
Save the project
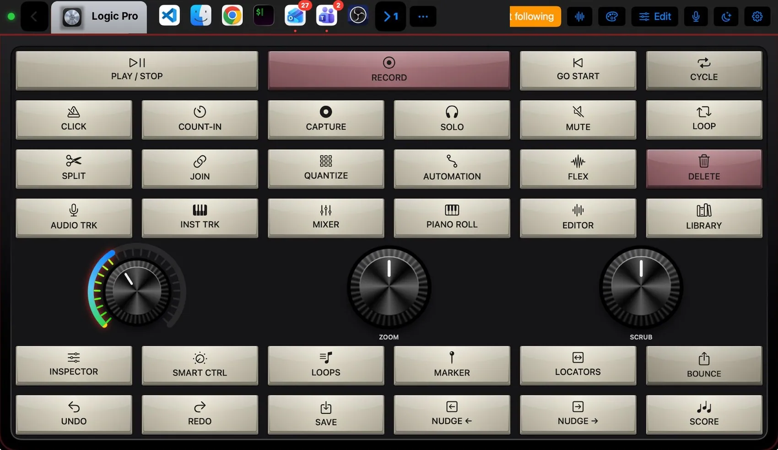[x=326, y=415]
